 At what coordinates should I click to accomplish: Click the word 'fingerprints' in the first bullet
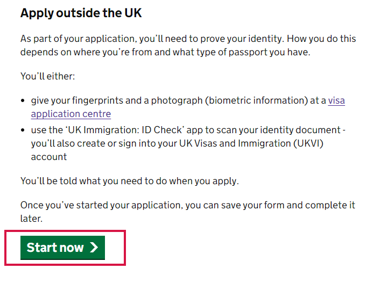[97, 100]
